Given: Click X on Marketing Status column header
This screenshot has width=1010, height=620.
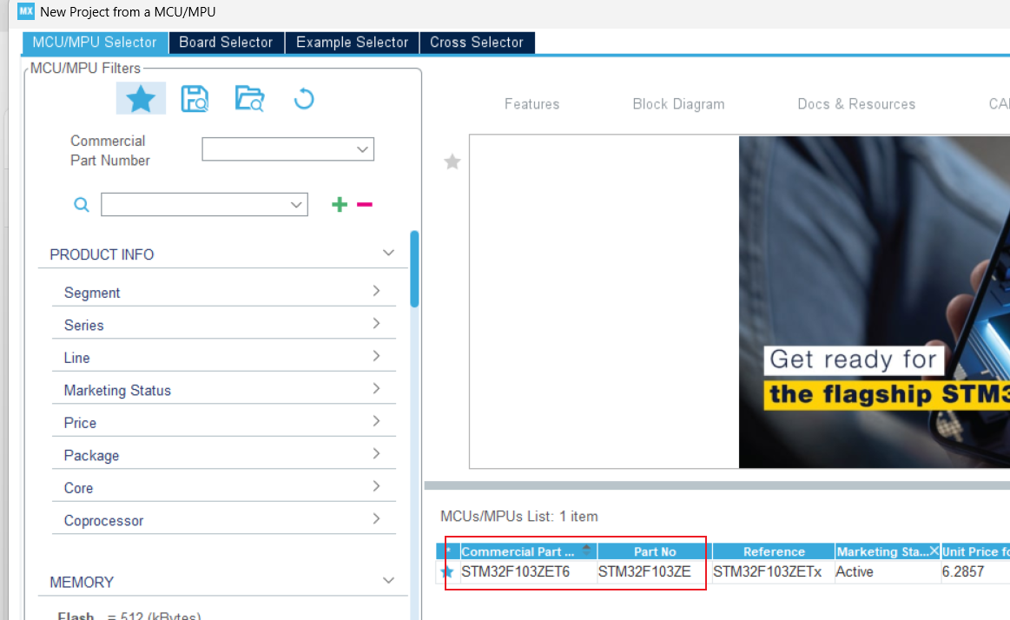Looking at the screenshot, I should [934, 551].
